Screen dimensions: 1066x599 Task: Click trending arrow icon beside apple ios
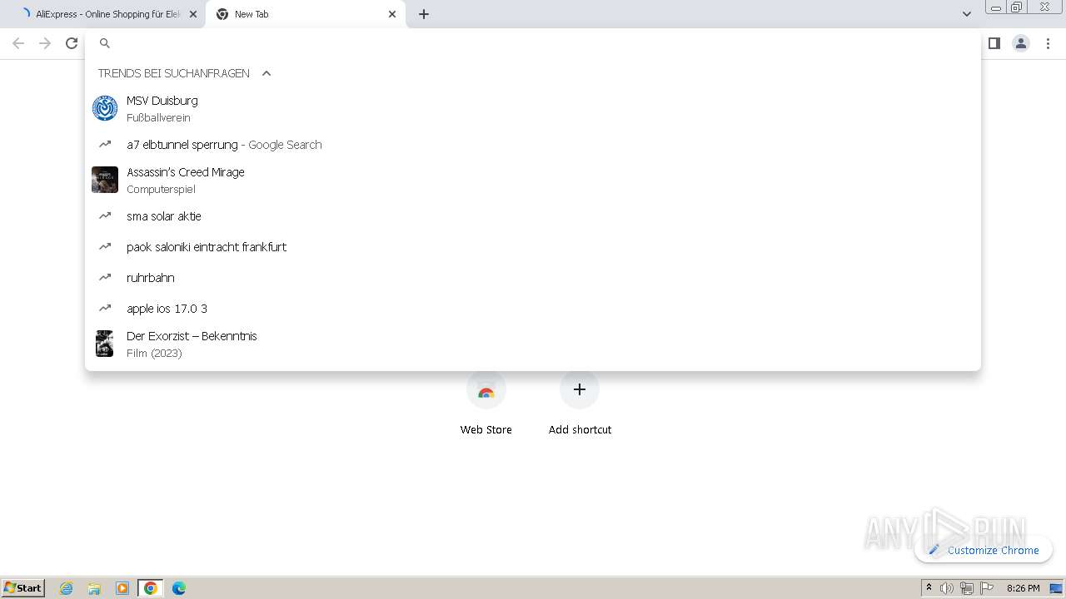point(105,308)
